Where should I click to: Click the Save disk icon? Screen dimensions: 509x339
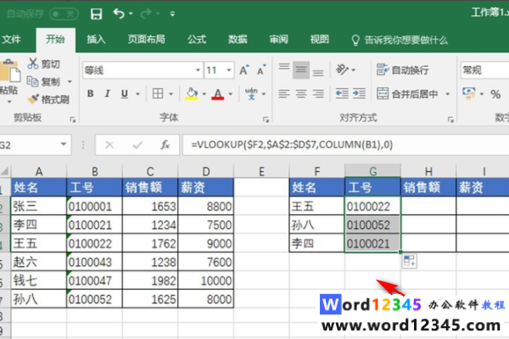click(x=97, y=14)
